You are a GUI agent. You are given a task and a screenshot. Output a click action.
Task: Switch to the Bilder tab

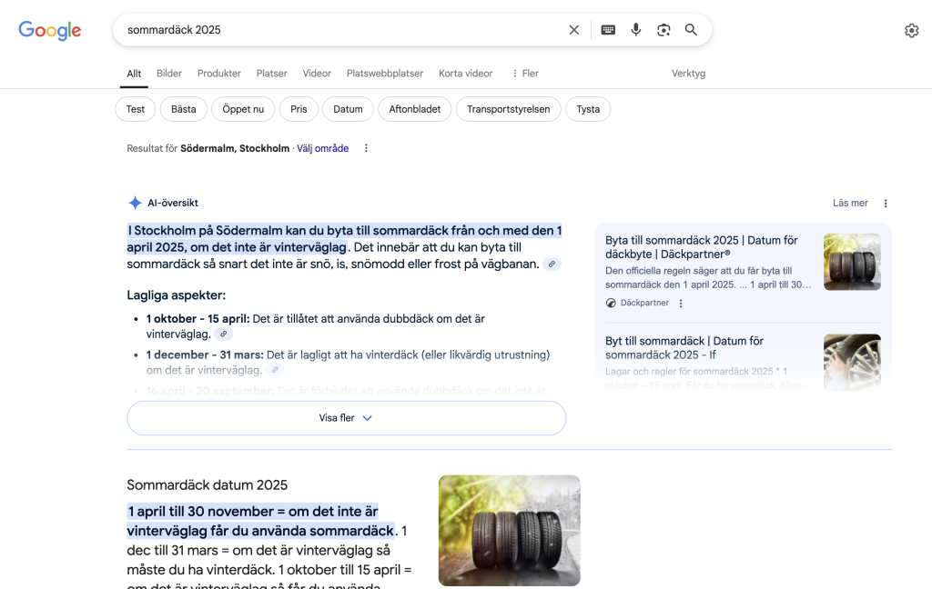tap(169, 74)
